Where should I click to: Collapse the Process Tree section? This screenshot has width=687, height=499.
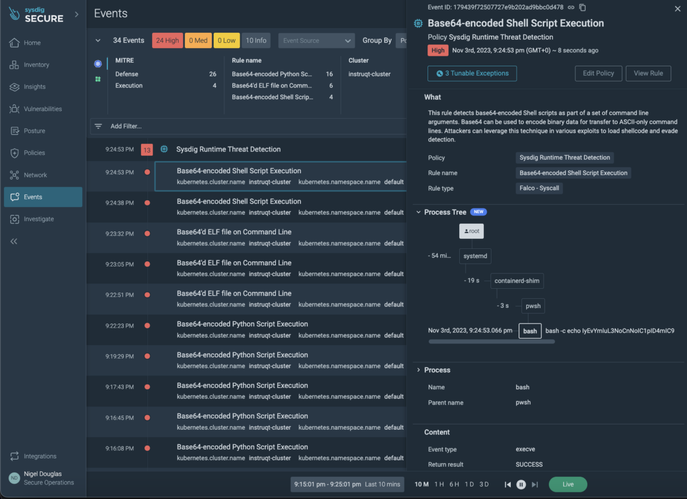[419, 212]
